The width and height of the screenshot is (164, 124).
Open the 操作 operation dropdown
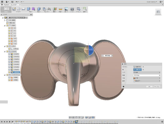click(147, 81)
